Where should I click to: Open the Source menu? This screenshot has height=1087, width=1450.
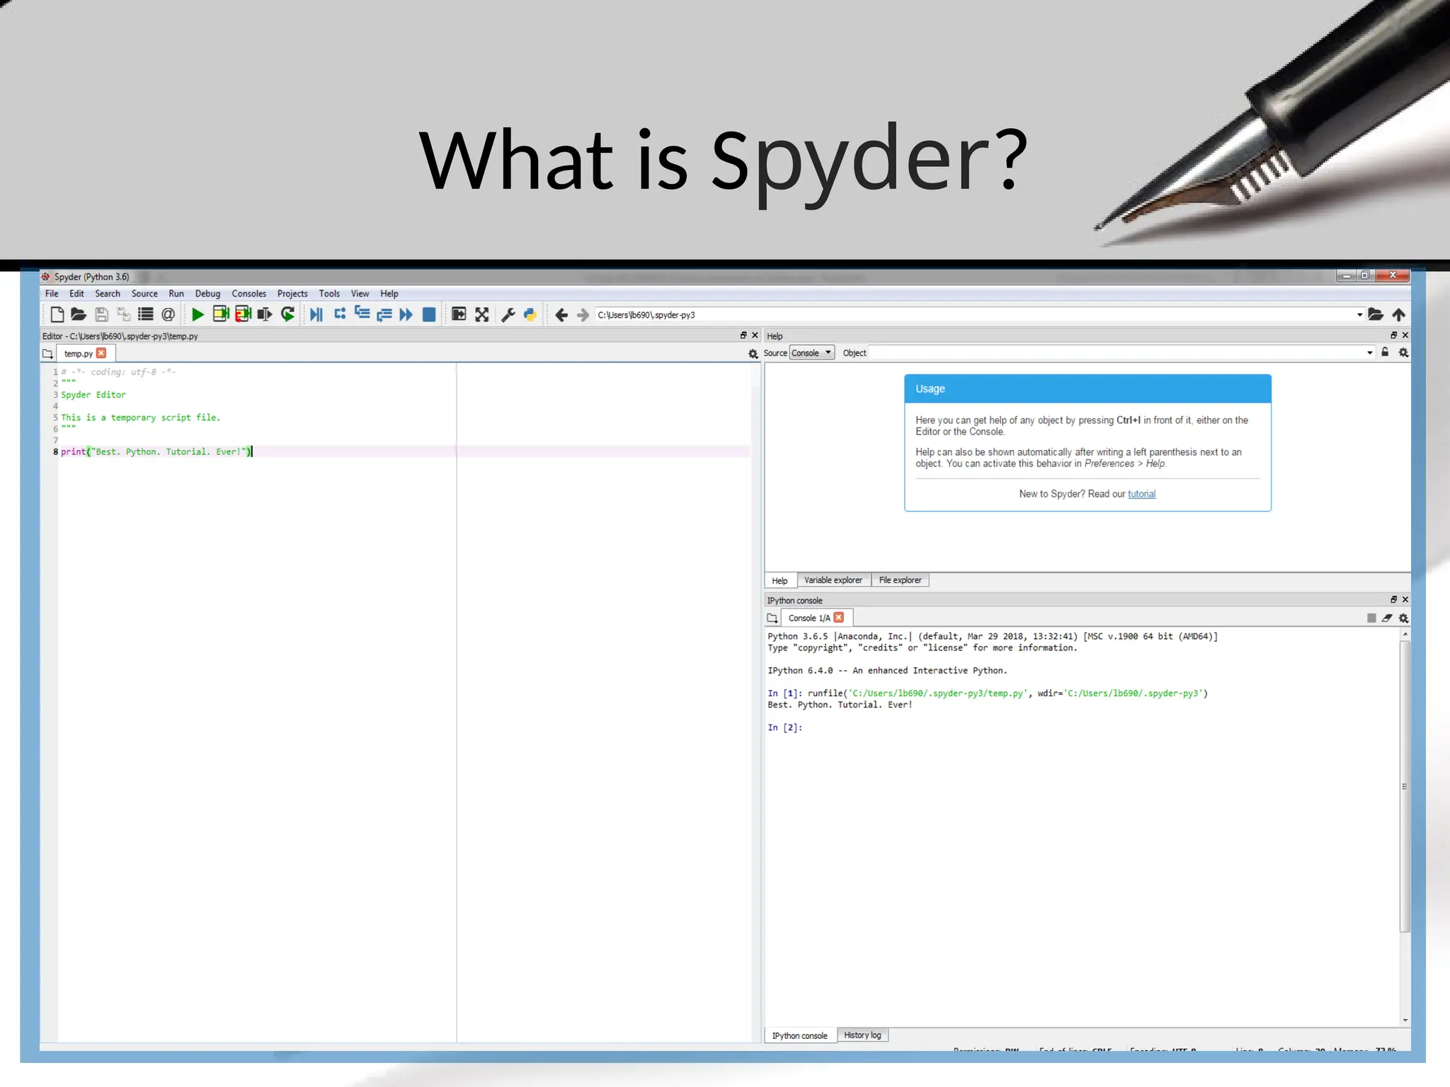(x=144, y=294)
